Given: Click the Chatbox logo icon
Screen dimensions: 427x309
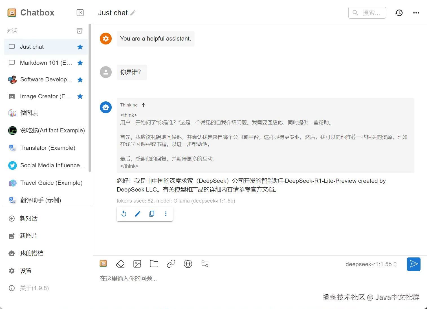Looking at the screenshot, I should click(x=12, y=13).
